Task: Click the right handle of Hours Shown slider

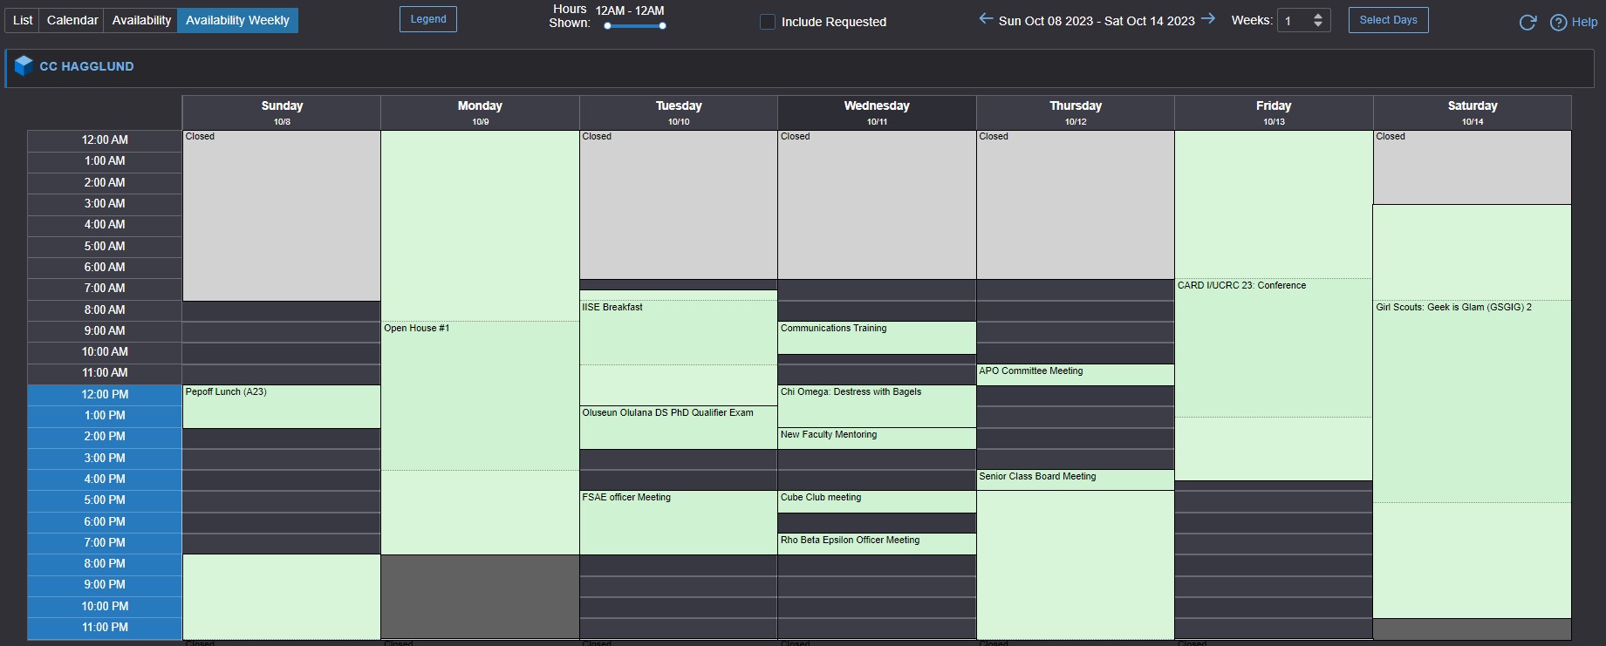Action: [x=663, y=26]
